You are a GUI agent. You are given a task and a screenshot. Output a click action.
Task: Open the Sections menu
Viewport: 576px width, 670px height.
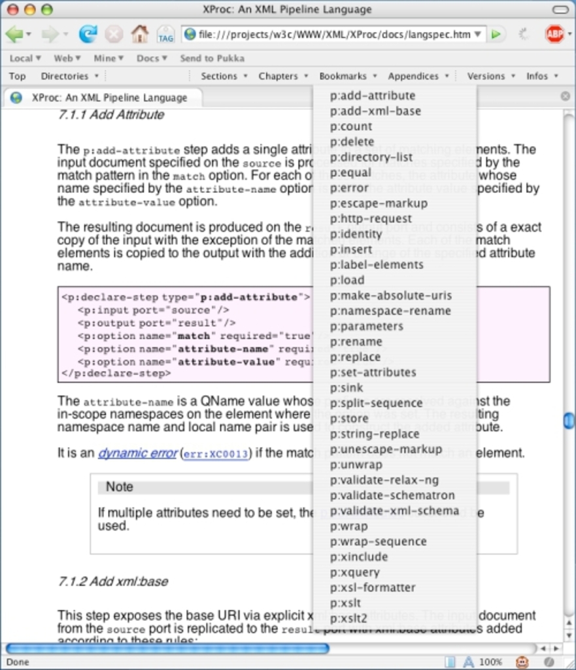224,76
